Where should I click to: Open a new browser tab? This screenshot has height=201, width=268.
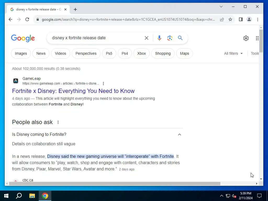tap(75, 9)
